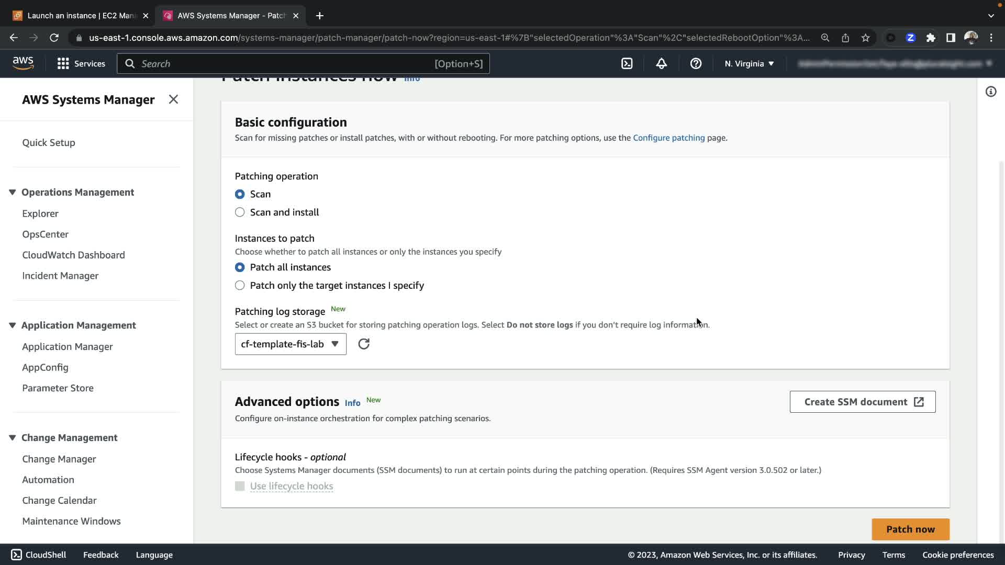Select Patch only the target instances I specify
This screenshot has height=565, width=1005.
[240, 285]
